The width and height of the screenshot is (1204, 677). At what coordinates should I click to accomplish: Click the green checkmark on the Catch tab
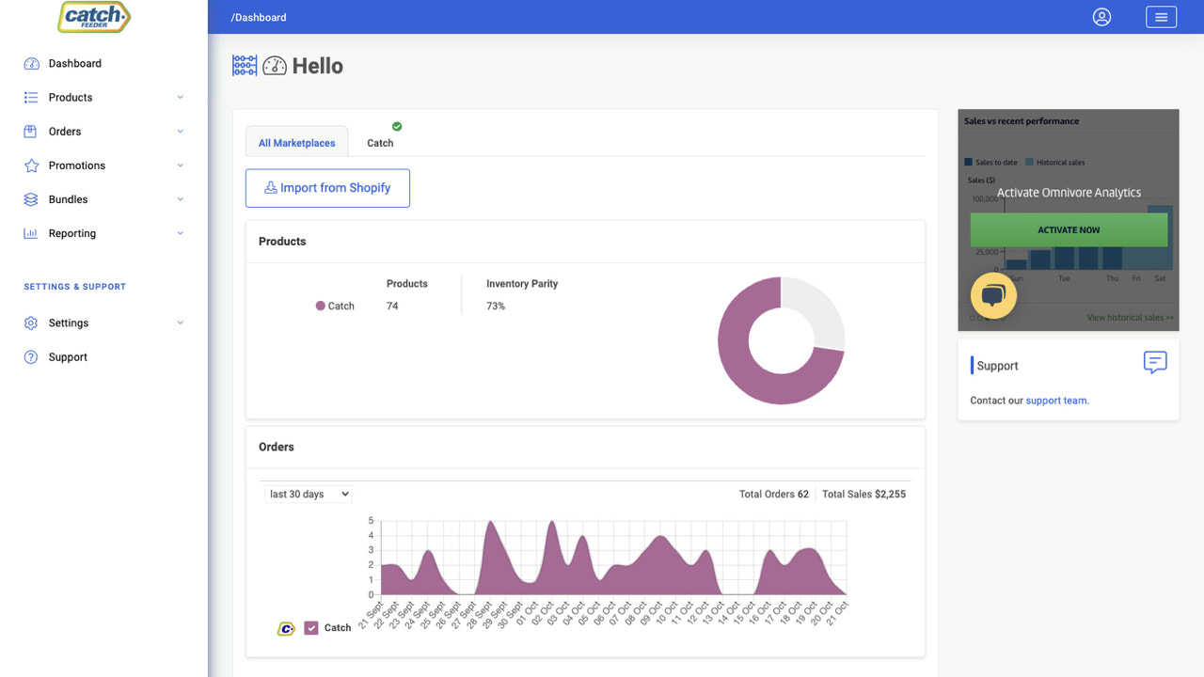point(395,126)
